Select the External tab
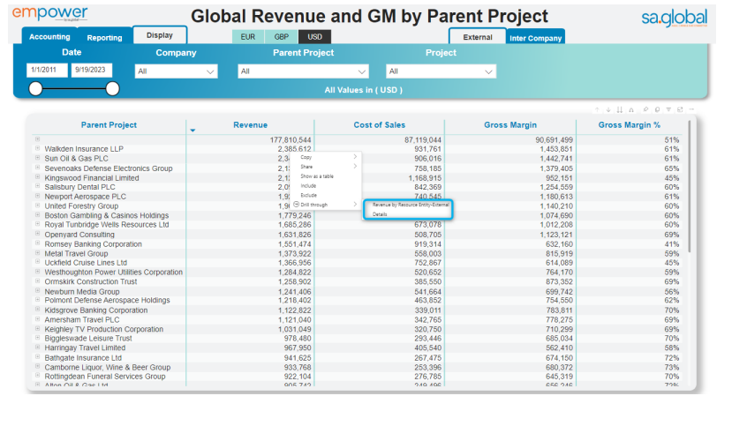Viewport: 732px width, 441px height. click(x=478, y=37)
